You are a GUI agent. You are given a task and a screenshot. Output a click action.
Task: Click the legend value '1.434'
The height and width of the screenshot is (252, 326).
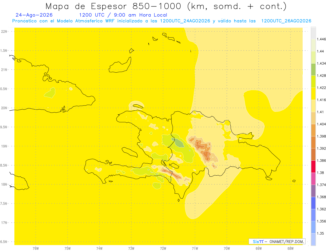point(321,63)
